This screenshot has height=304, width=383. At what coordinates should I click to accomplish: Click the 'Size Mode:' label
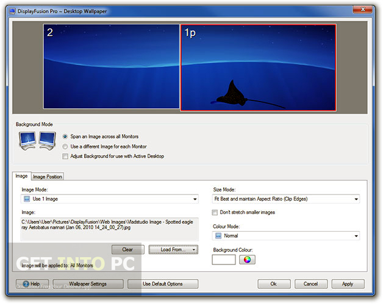pyautogui.click(x=224, y=190)
